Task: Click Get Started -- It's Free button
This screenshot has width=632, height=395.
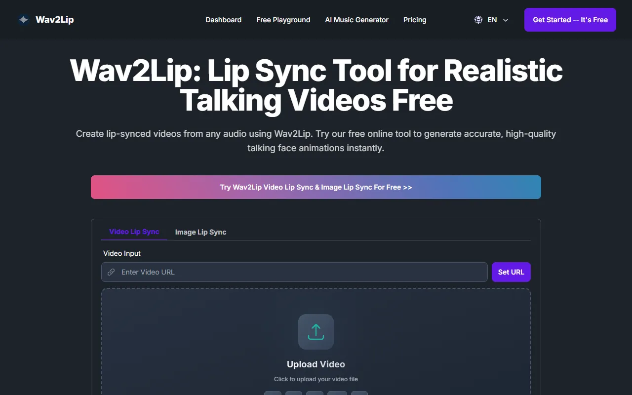Action: (x=570, y=20)
